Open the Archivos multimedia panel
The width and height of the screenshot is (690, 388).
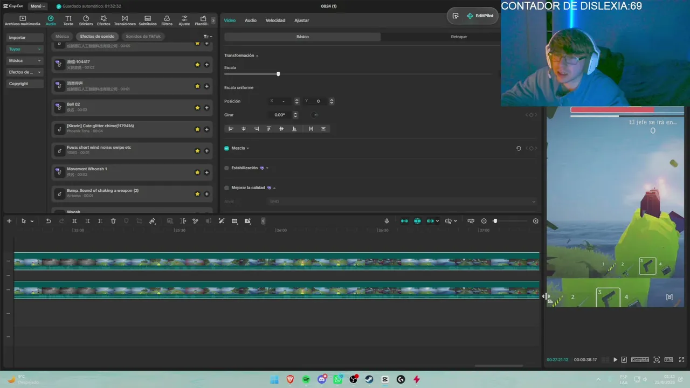23,20
